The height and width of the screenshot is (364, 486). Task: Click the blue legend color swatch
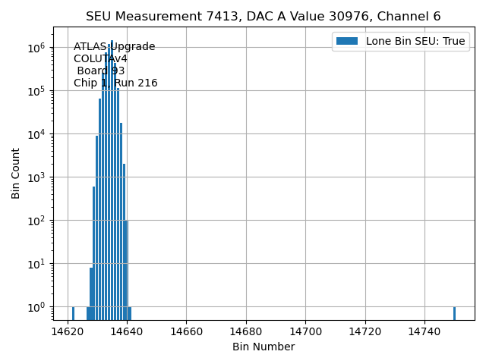347,41
